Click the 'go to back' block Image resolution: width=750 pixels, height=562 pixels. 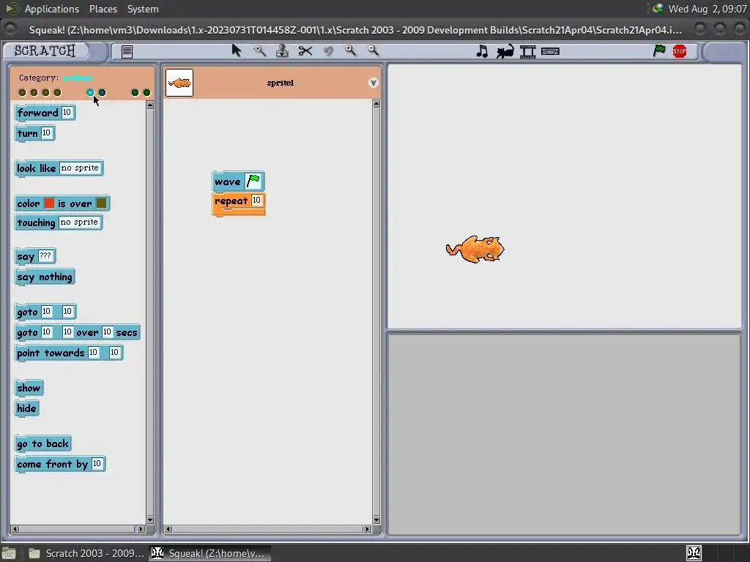(43, 444)
